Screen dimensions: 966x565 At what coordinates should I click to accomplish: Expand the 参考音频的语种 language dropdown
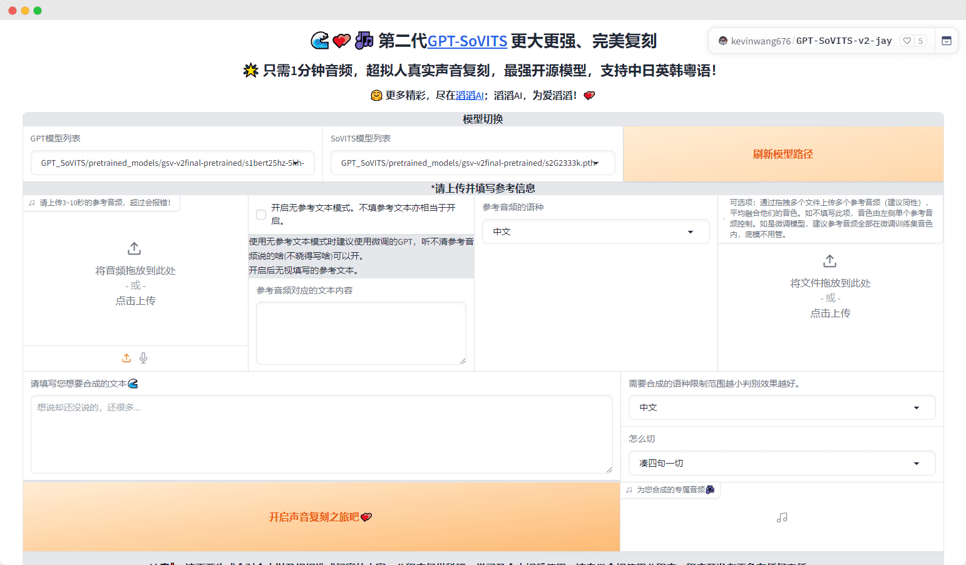pyautogui.click(x=595, y=232)
